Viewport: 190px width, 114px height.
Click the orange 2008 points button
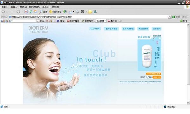pyautogui.click(x=154, y=74)
